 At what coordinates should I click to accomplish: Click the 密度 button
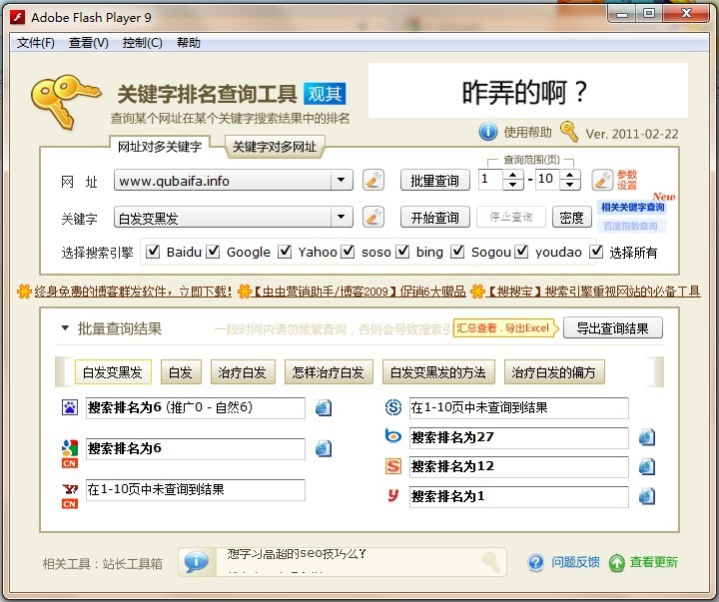coord(571,218)
